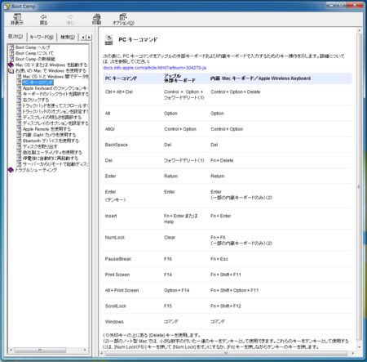
Task: Click the NumLock row label
Action: (115, 238)
